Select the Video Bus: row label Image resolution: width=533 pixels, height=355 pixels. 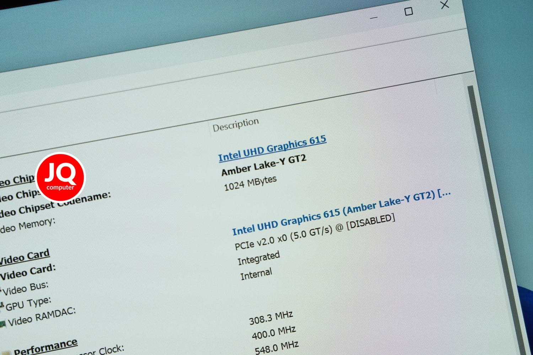pyautogui.click(x=26, y=289)
